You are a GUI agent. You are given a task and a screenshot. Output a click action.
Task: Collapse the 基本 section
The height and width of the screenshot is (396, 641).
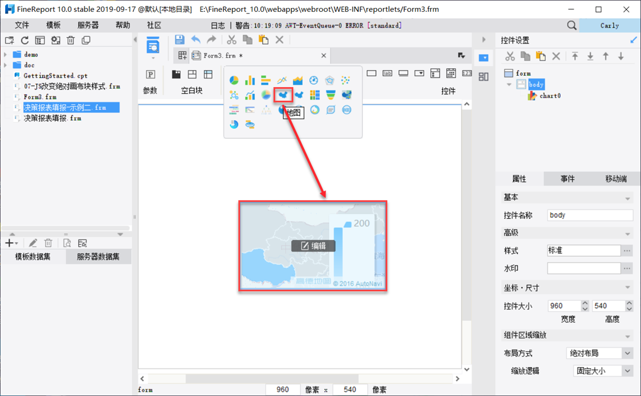click(627, 198)
